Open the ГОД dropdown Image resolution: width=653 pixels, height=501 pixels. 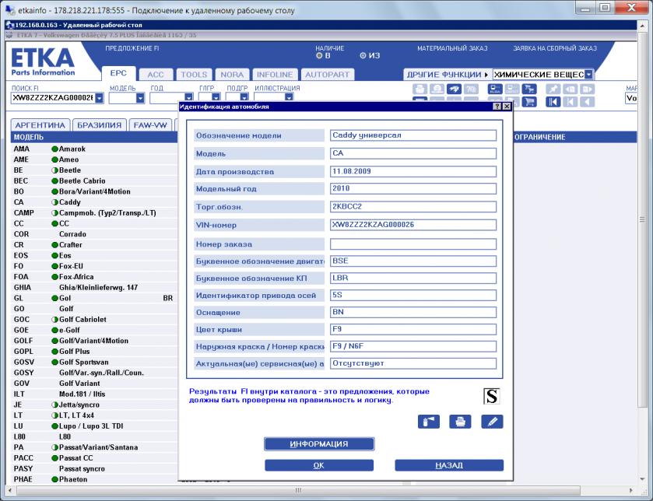pyautogui.click(x=188, y=97)
